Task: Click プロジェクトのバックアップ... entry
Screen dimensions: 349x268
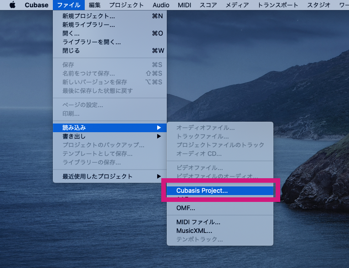Action: pos(110,145)
